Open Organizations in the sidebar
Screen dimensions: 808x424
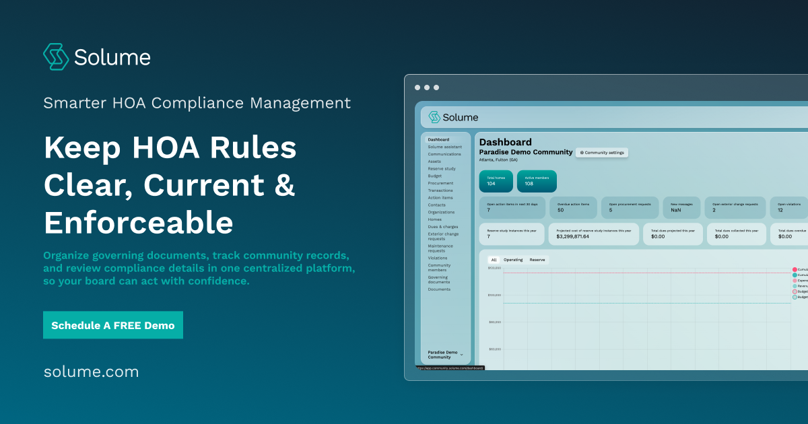(x=441, y=212)
